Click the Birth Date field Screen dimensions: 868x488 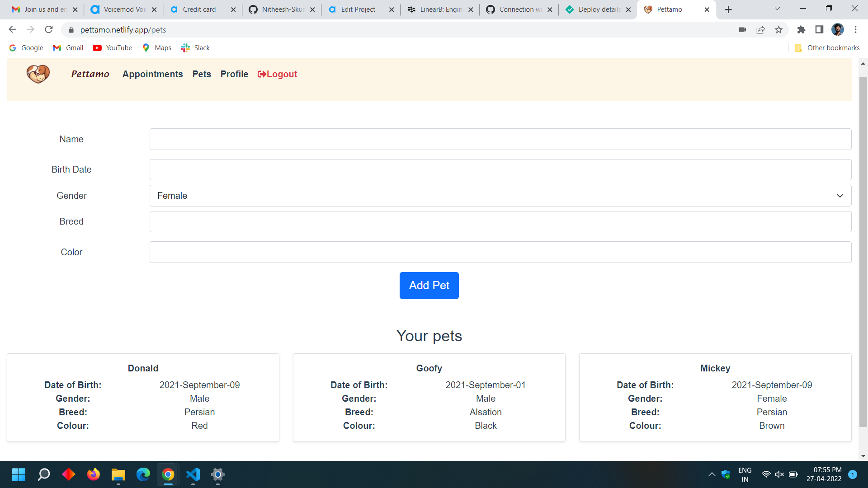[x=500, y=169]
